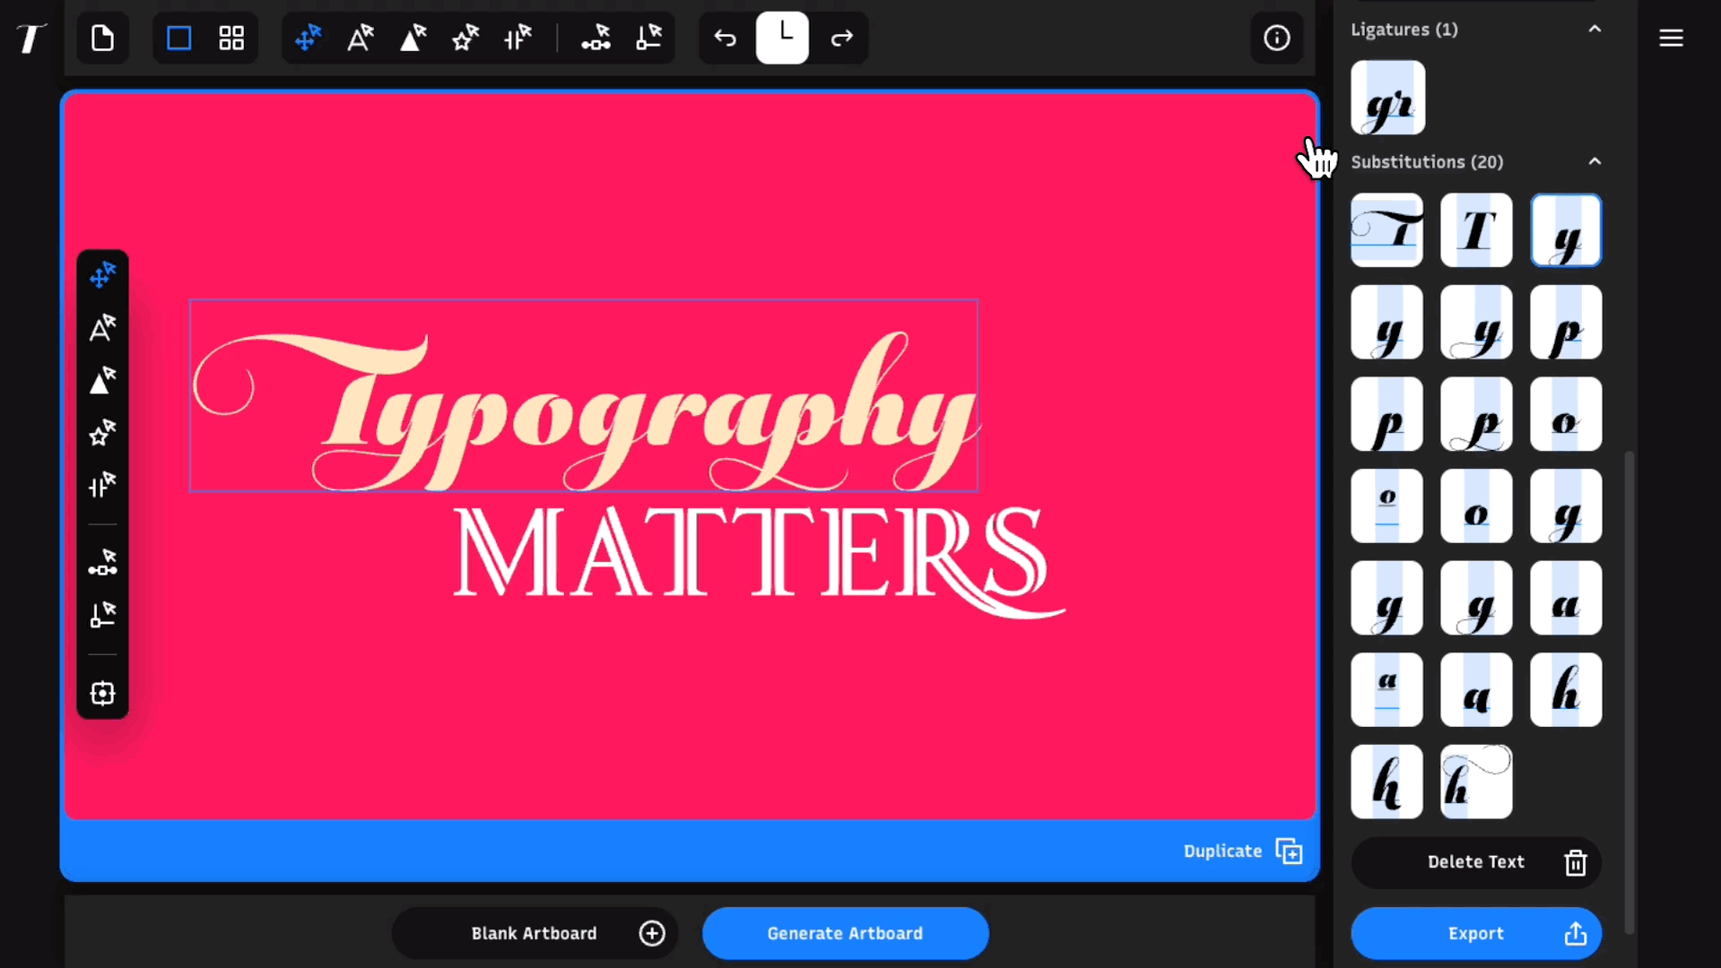Choose the h substitution beside the a glyphs
The image size is (1721, 968).
point(1566,690)
